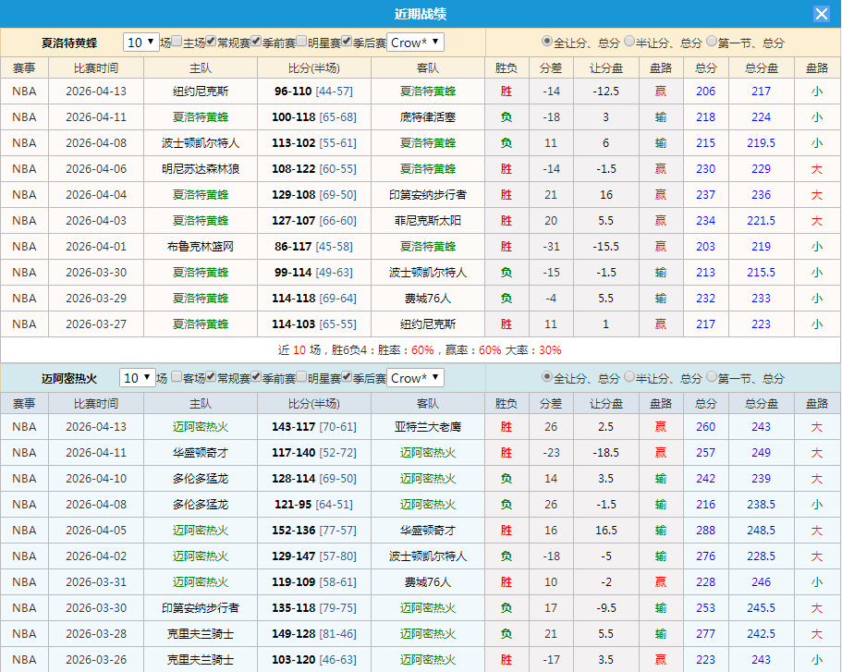The height and width of the screenshot is (672, 842).
Task: Enable the 主场 checkbox for 夏洛特黄蜂
Action: tap(176, 42)
